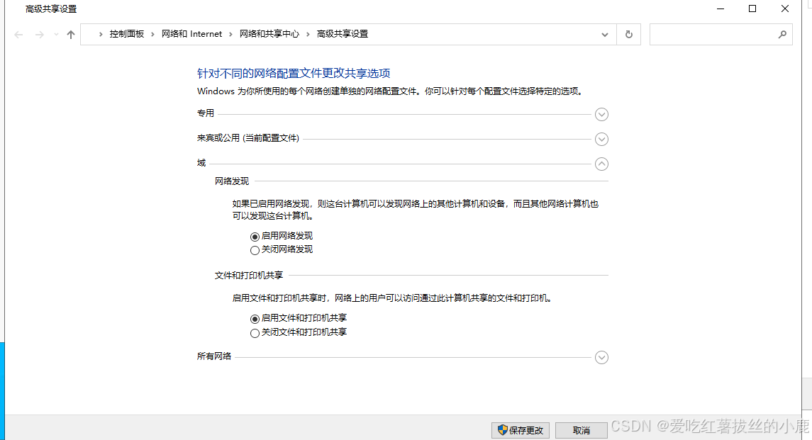Select 启用文件和打印机共享 option
812x440 pixels.
(x=255, y=319)
